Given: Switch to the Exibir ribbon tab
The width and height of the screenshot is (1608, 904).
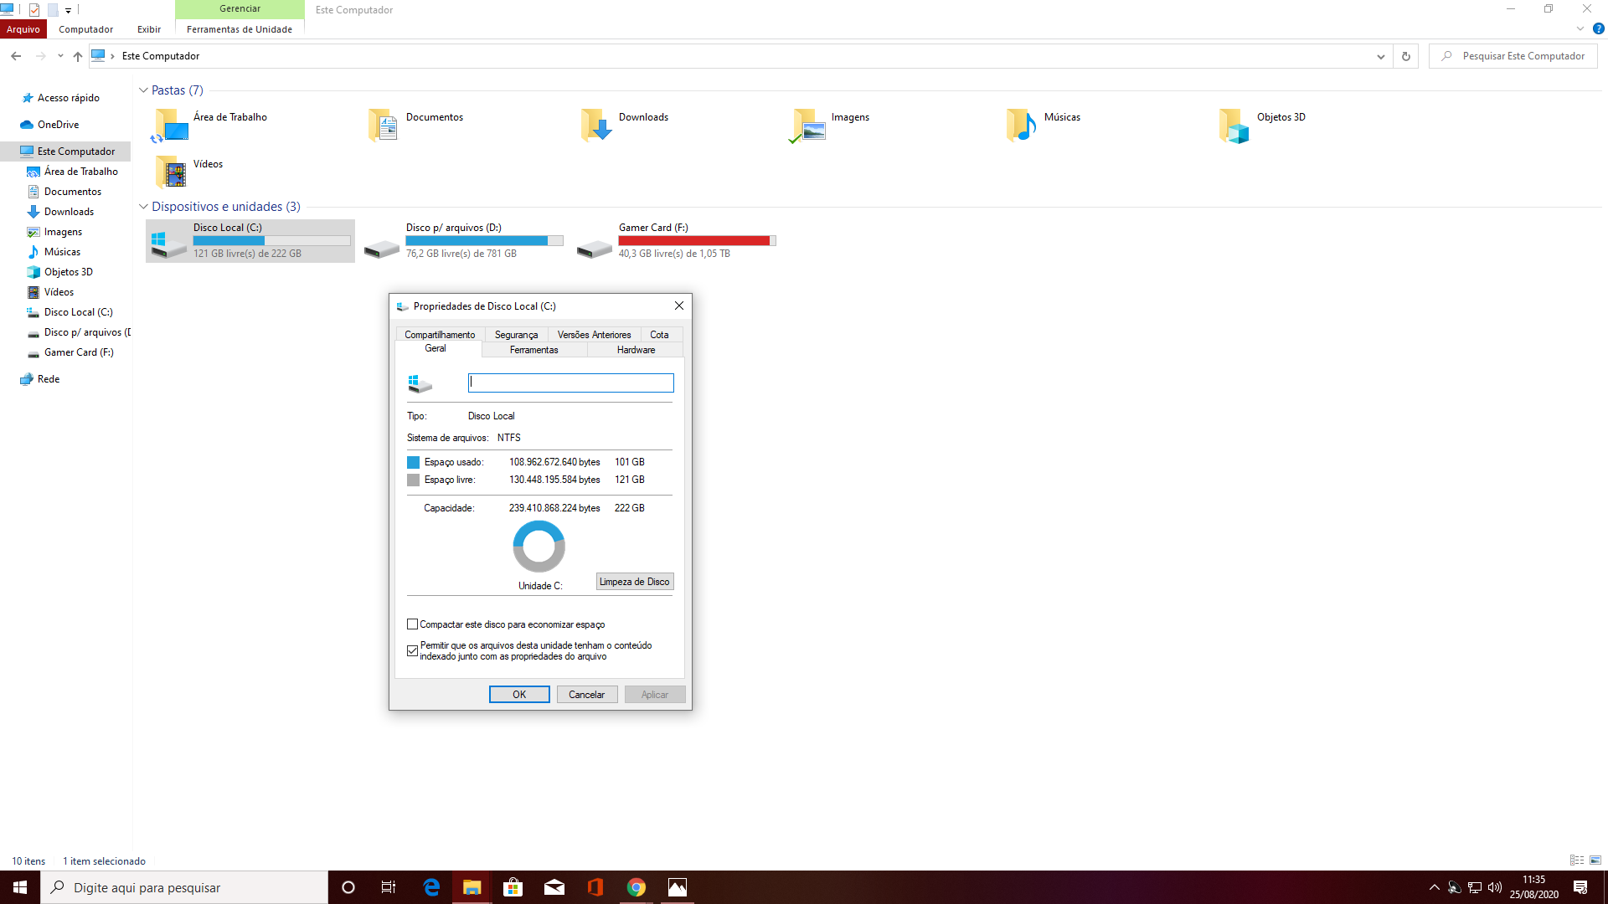Looking at the screenshot, I should point(149,29).
